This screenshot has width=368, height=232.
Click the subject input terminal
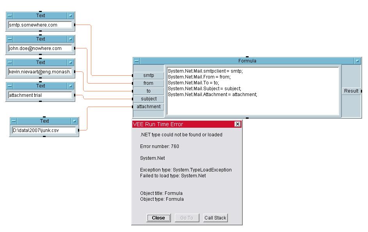[148, 99]
